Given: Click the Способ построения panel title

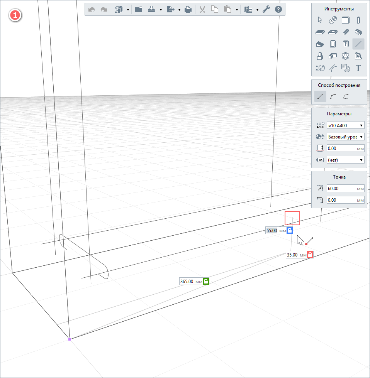Looking at the screenshot, I should [339, 85].
